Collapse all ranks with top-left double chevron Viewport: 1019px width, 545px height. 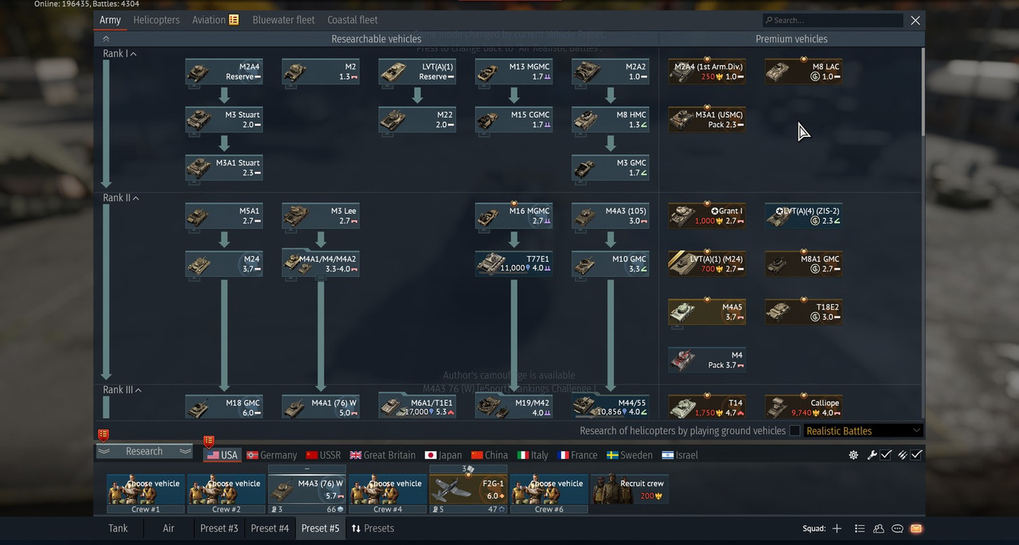click(x=106, y=38)
